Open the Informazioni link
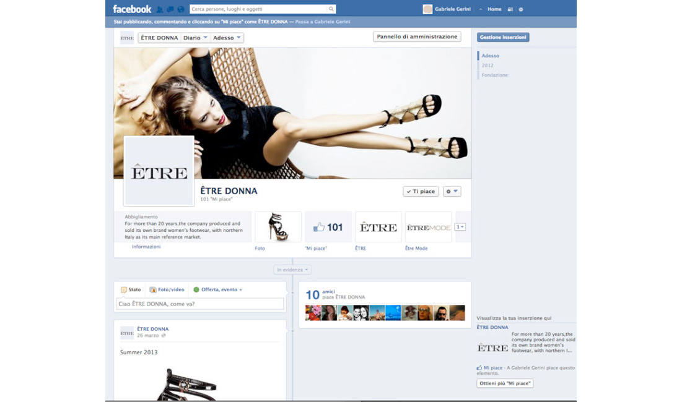Viewport: 682px width, 402px height. [x=146, y=247]
